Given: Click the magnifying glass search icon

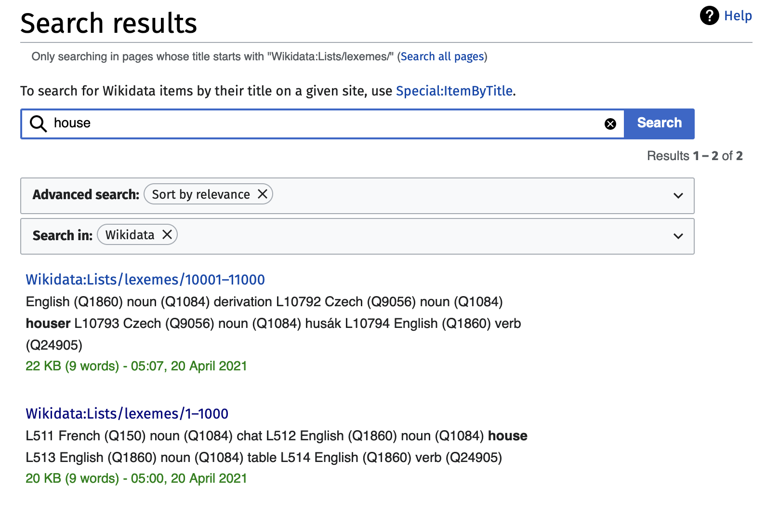Looking at the screenshot, I should pyautogui.click(x=38, y=123).
